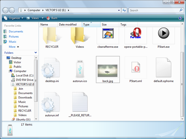Collapse the Folders pane chevron
The width and height of the screenshot is (186, 139).
pyautogui.click(x=35, y=53)
